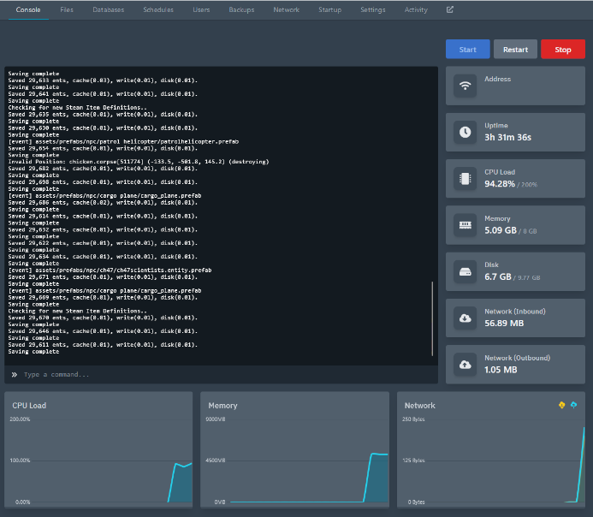Click the Saved 29,611 ents log line

click(x=103, y=345)
